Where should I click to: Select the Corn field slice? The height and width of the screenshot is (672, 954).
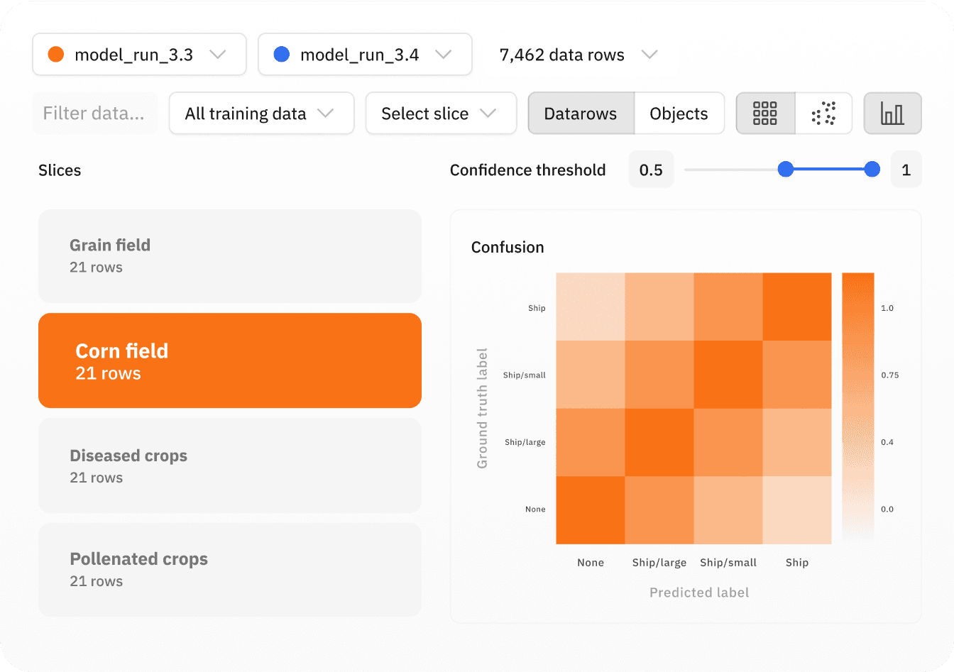pyautogui.click(x=229, y=360)
